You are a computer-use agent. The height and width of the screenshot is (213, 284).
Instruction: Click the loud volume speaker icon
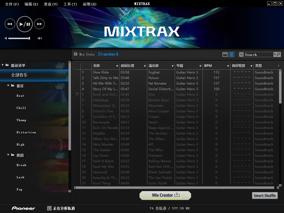click(40, 38)
